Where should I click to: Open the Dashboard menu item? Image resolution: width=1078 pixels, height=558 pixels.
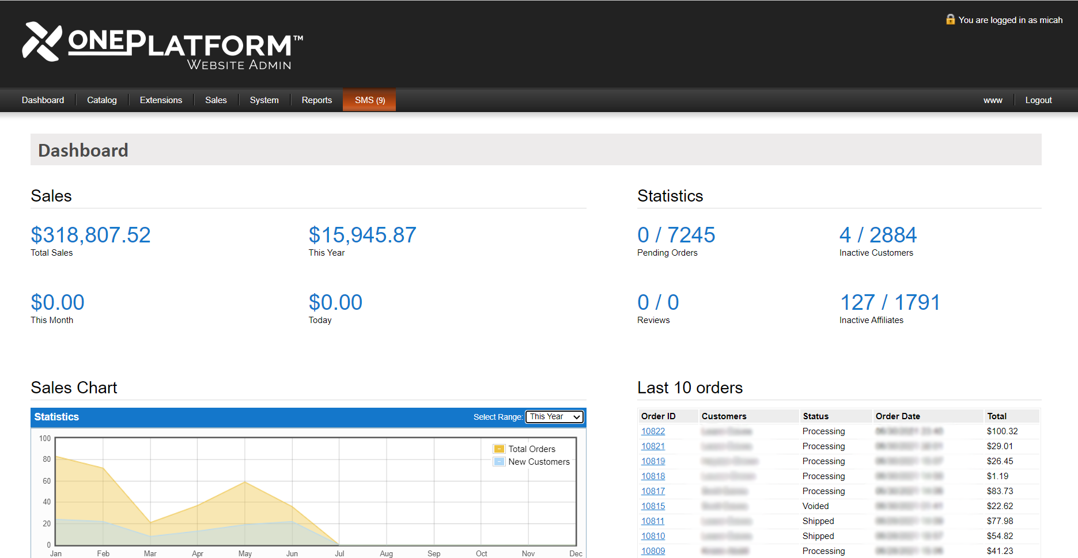click(43, 100)
